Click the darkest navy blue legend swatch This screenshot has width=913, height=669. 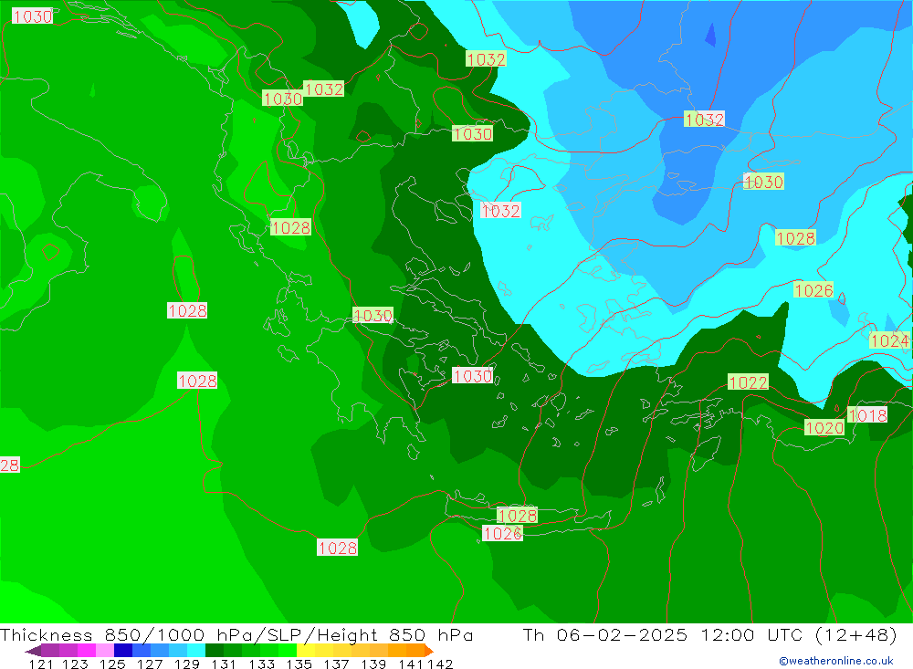123,651
